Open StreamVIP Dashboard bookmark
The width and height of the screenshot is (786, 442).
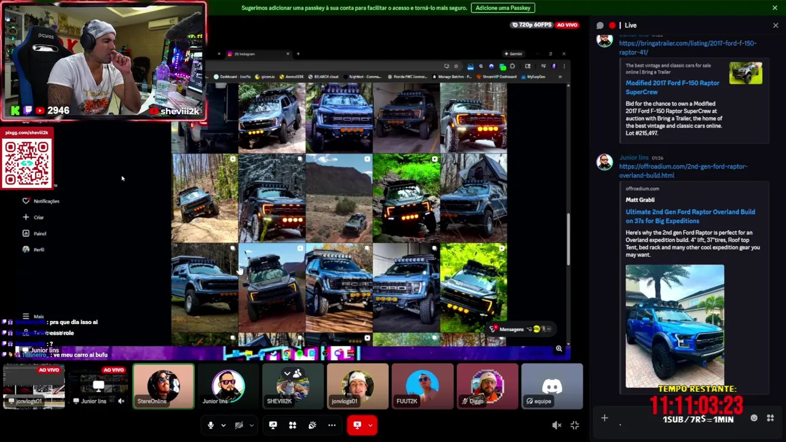coord(497,77)
